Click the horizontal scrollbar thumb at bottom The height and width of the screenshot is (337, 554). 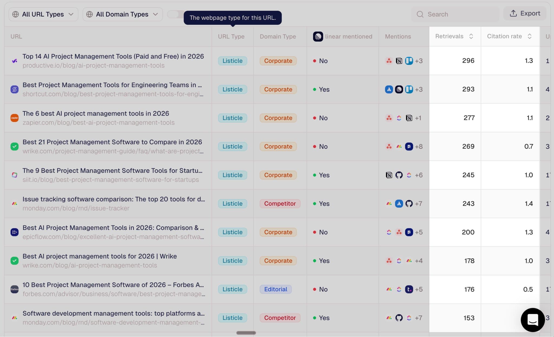[x=246, y=333]
